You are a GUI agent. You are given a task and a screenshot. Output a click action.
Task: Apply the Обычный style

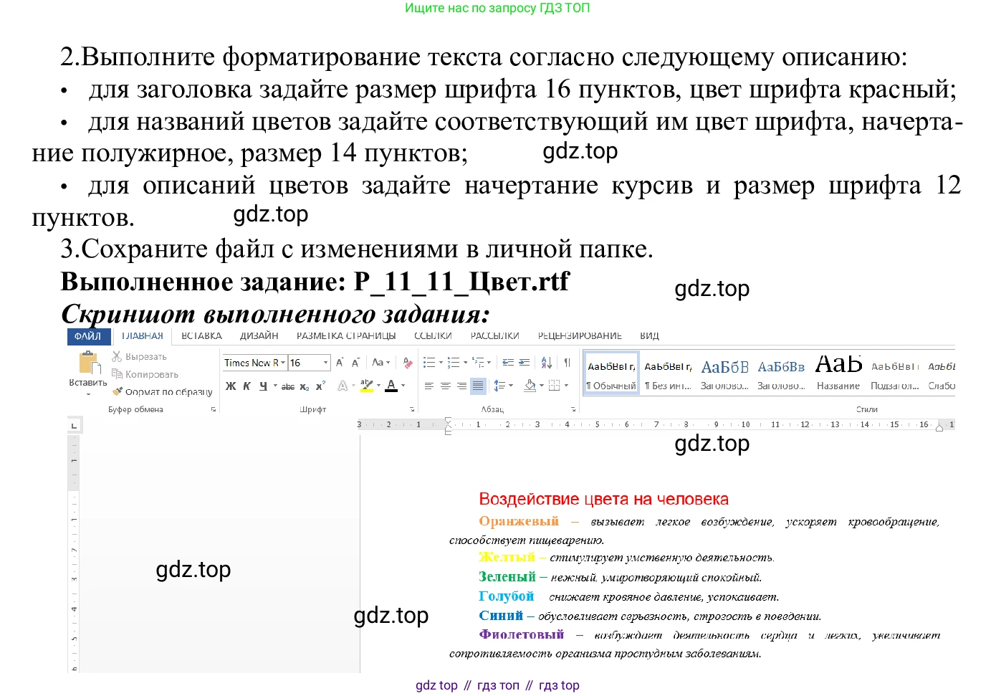pyautogui.click(x=611, y=373)
